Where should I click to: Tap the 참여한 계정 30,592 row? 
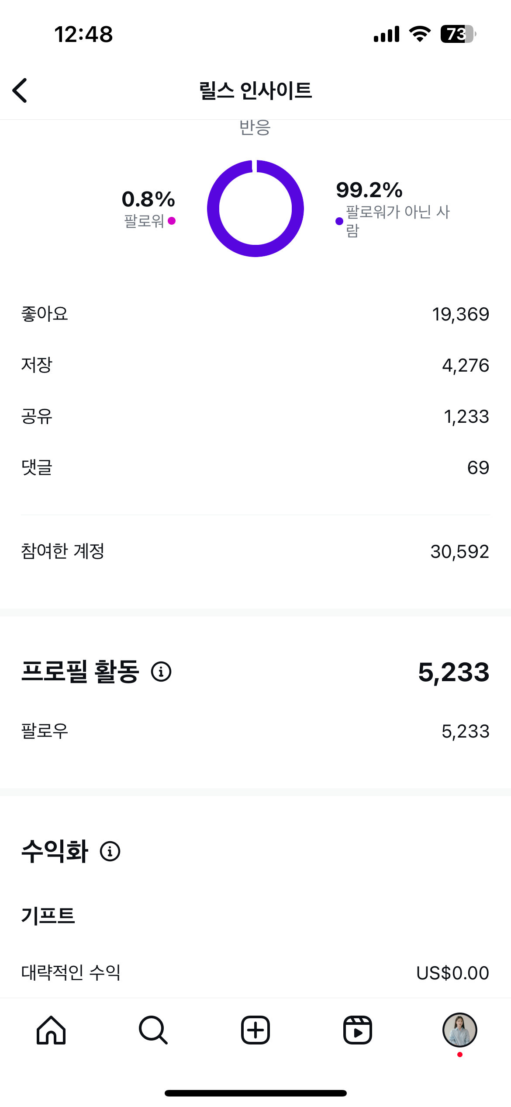tap(255, 551)
